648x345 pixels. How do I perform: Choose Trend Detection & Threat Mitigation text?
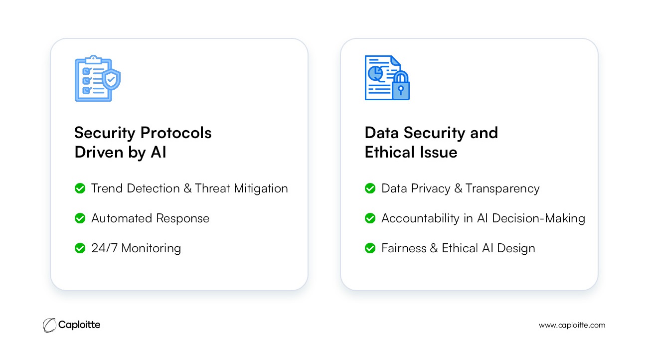click(189, 188)
